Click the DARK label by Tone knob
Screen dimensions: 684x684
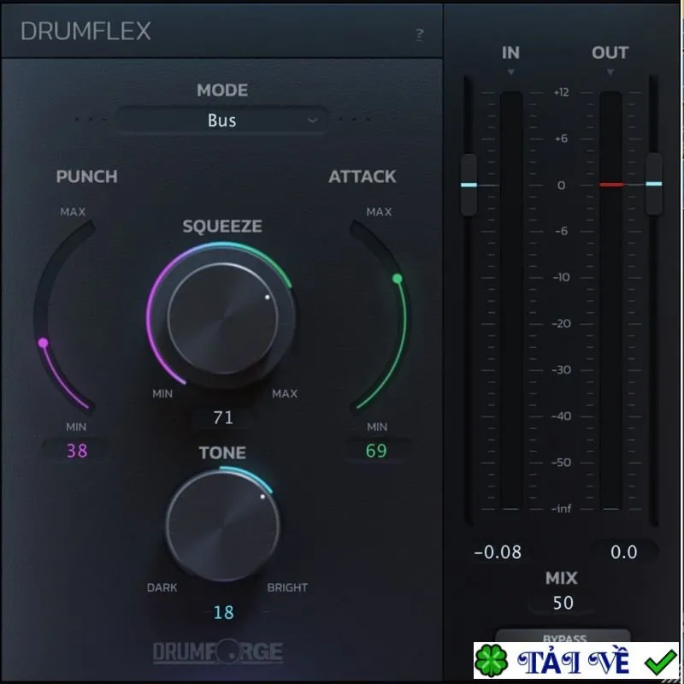pos(162,587)
